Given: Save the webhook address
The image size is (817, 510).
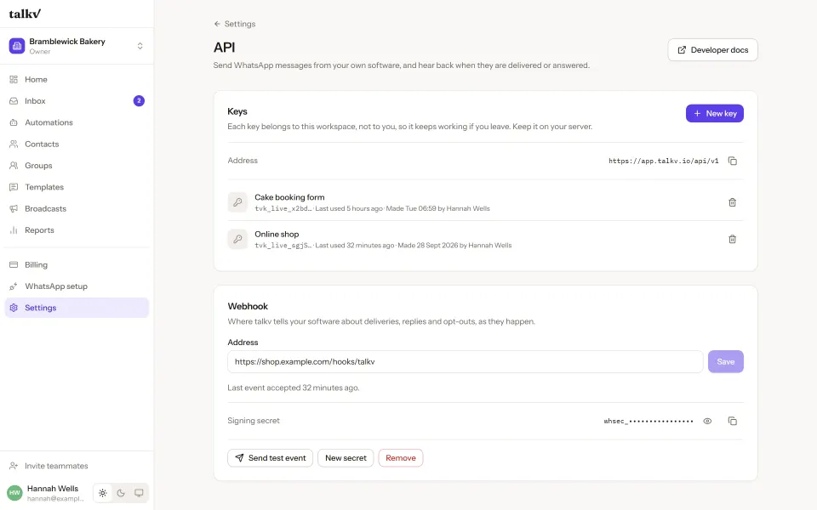Looking at the screenshot, I should [x=725, y=362].
